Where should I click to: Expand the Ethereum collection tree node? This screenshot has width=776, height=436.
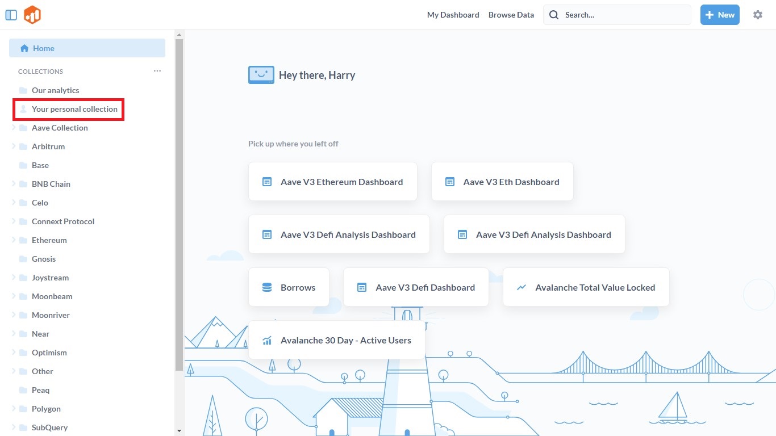[14, 240]
